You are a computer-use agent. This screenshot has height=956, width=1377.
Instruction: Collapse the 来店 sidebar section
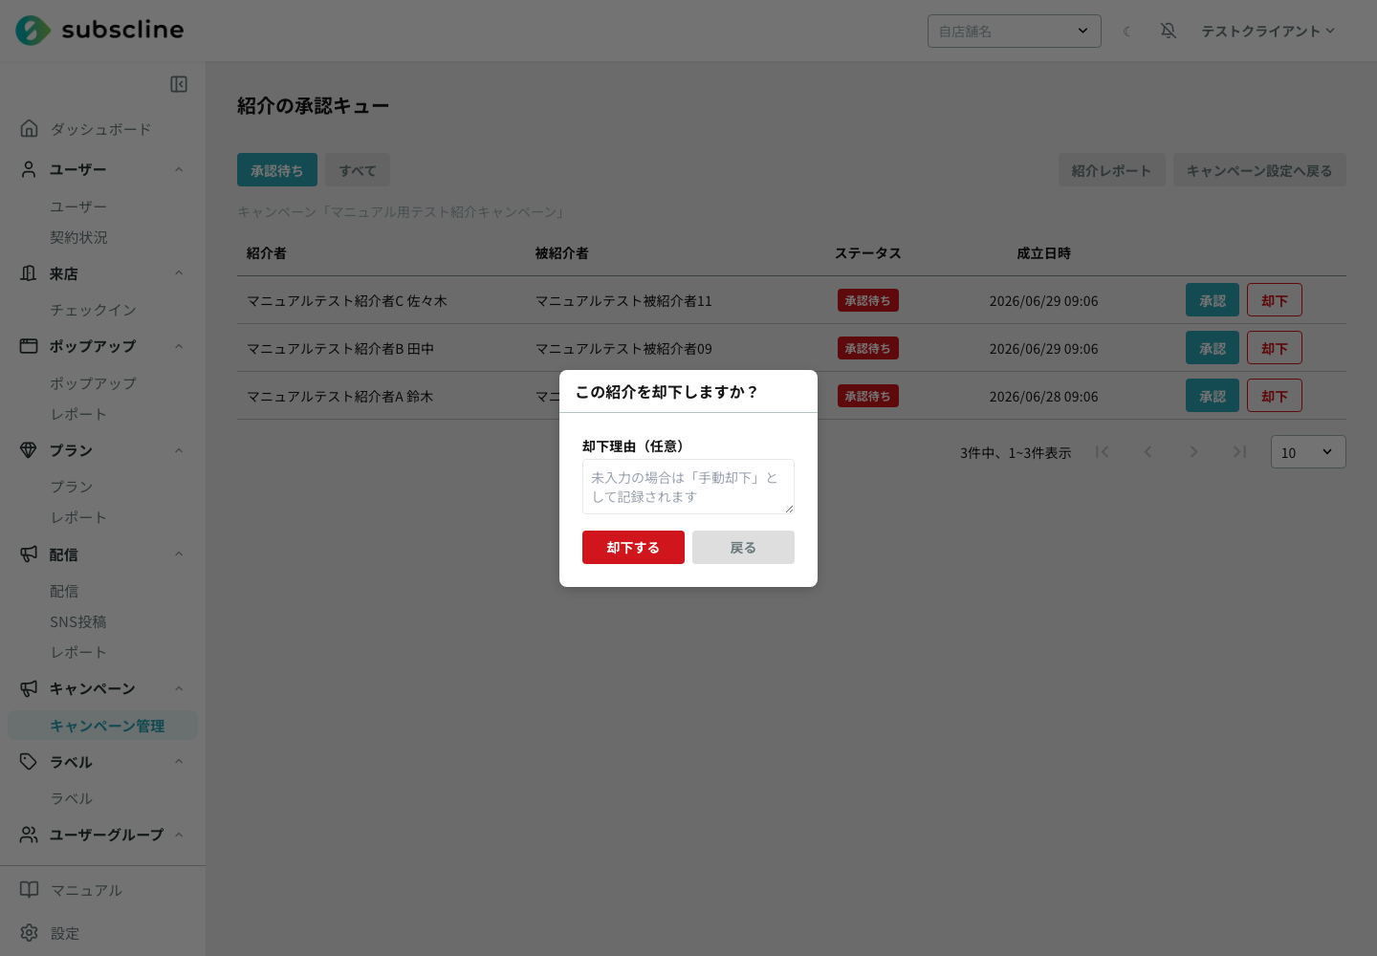[x=179, y=273]
